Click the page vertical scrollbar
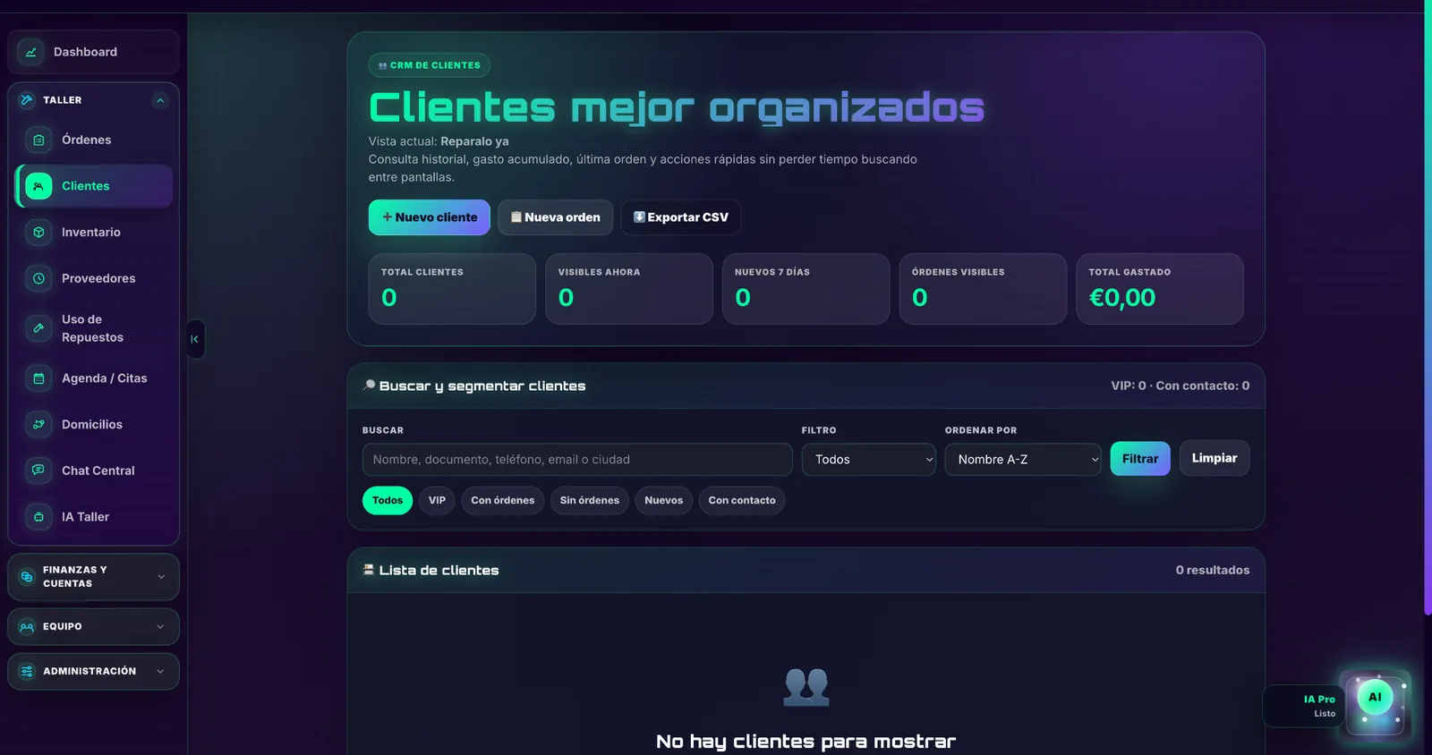 click(x=1428, y=308)
